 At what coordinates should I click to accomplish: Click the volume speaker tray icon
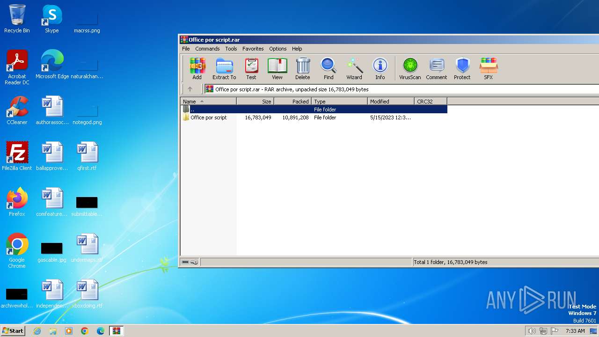point(532,331)
